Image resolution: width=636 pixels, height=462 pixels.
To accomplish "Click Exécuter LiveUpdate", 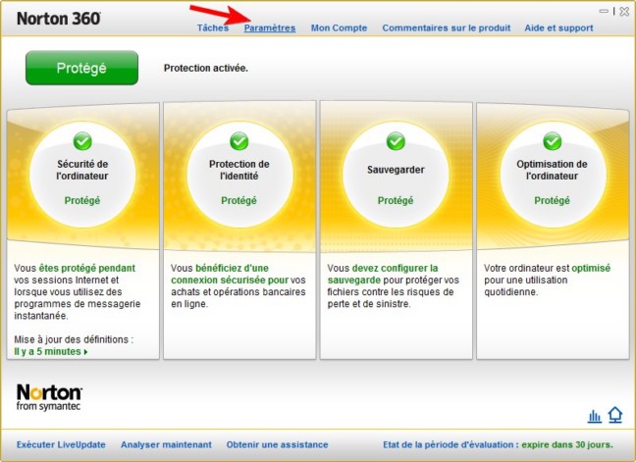I will pos(61,444).
